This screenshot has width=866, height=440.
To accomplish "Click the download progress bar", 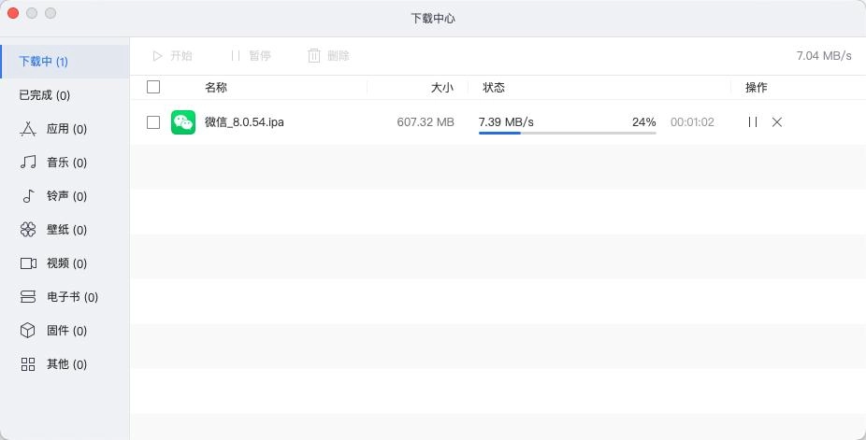I will [x=568, y=133].
